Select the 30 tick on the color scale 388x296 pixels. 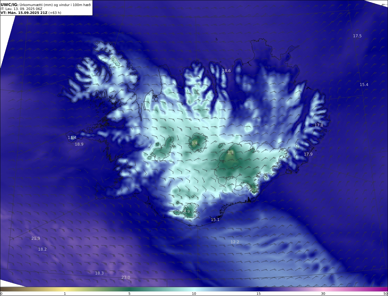click(x=323, y=294)
